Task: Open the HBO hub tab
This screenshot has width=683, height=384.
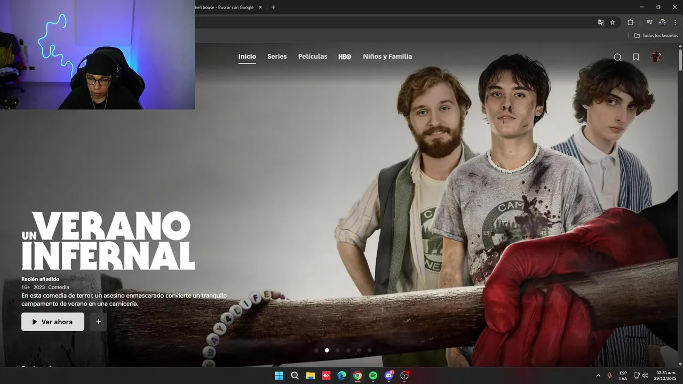Action: 345,57
